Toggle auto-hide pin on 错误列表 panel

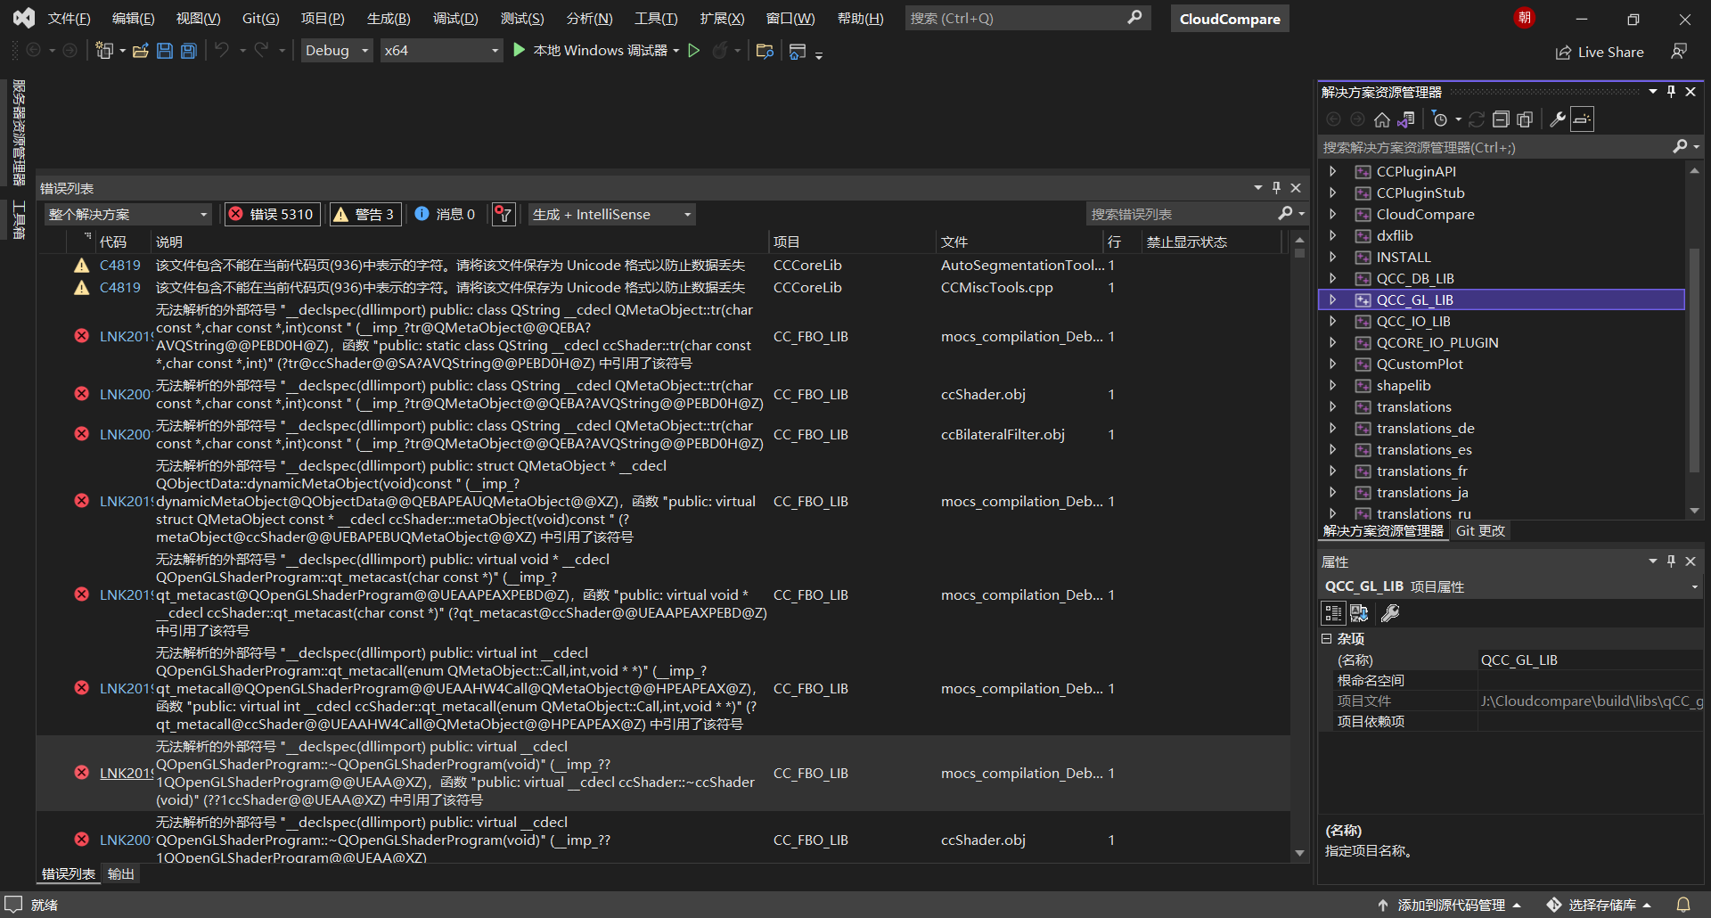[x=1276, y=188]
